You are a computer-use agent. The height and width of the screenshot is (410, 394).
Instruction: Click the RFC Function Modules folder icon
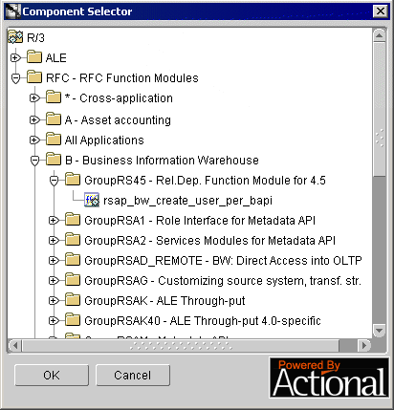coord(34,77)
